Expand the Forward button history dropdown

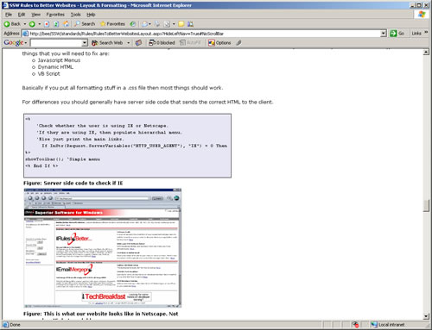[x=40, y=24]
